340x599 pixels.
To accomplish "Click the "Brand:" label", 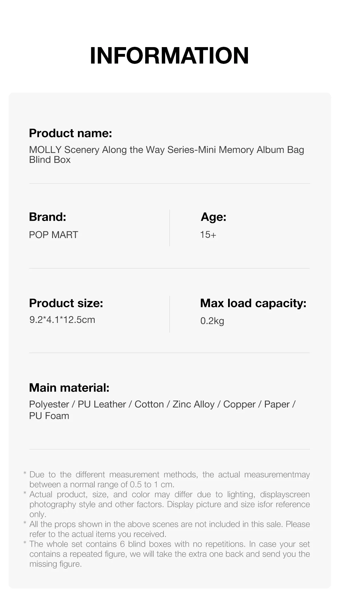I will pos(48,217).
